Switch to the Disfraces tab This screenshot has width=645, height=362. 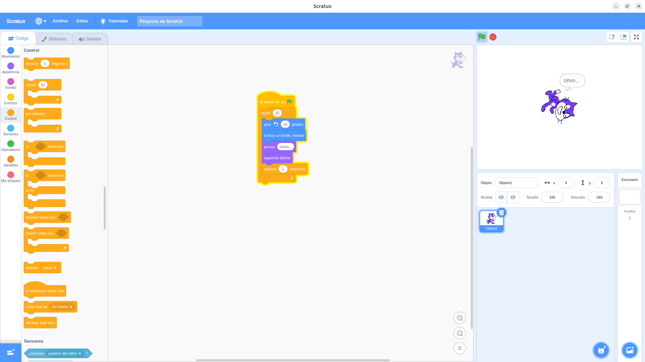(x=54, y=39)
